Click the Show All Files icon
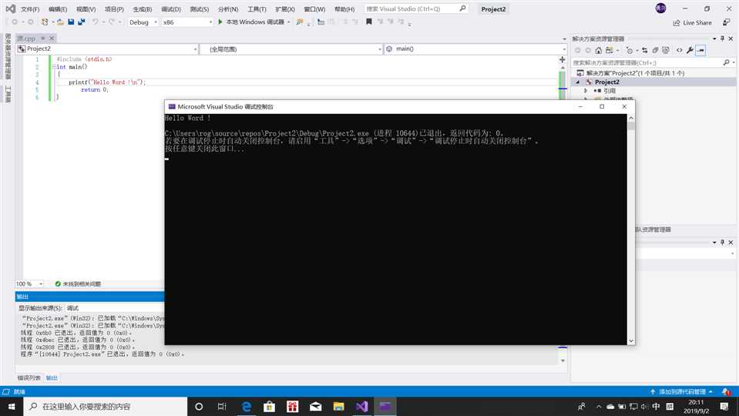739x416 pixels. 666,50
